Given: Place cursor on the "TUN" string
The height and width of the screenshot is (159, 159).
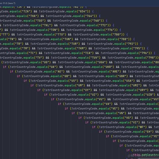Looking at the screenshot, I should (67, 39).
